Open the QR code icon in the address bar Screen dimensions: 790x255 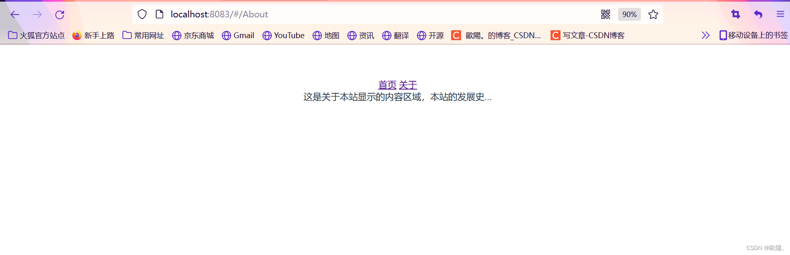[x=606, y=14]
